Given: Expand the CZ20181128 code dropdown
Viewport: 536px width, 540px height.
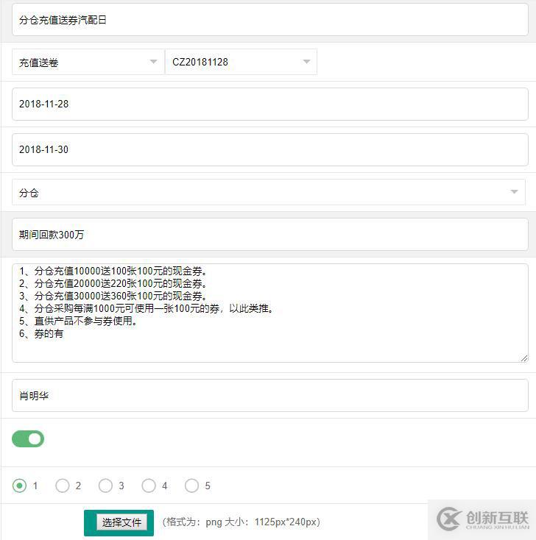Looking at the screenshot, I should coord(241,62).
